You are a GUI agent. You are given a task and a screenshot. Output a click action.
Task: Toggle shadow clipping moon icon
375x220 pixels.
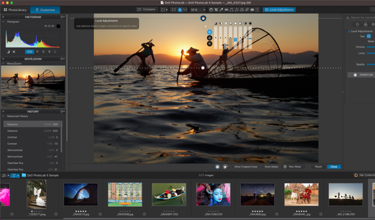[x=8, y=52]
